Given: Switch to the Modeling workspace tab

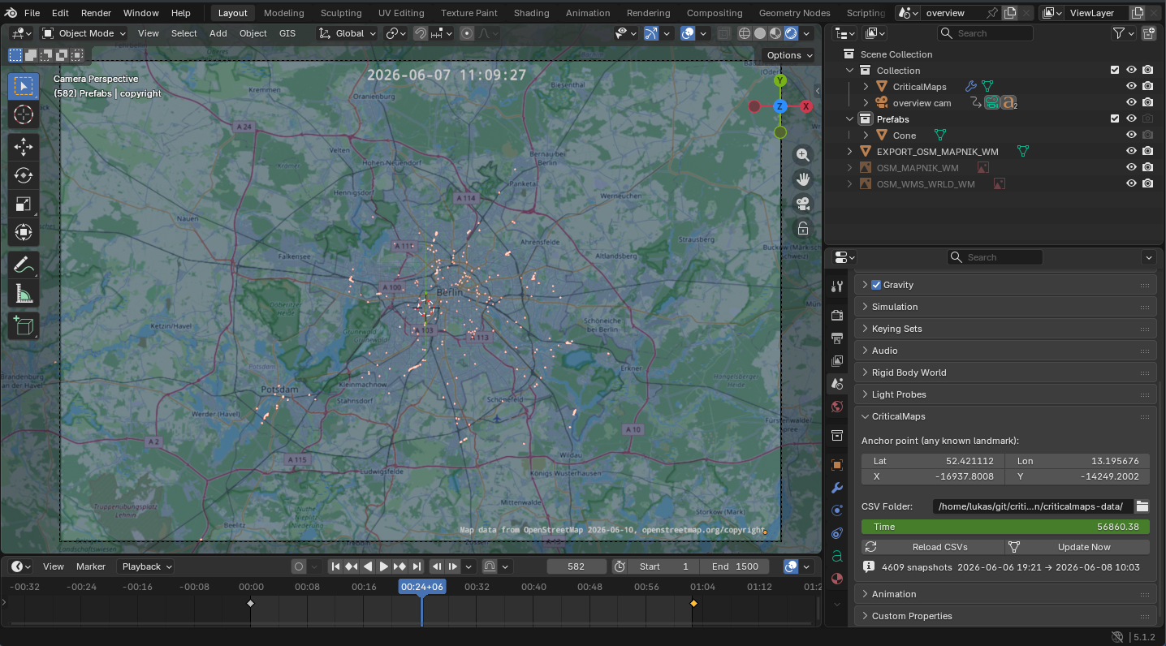Looking at the screenshot, I should (284, 13).
